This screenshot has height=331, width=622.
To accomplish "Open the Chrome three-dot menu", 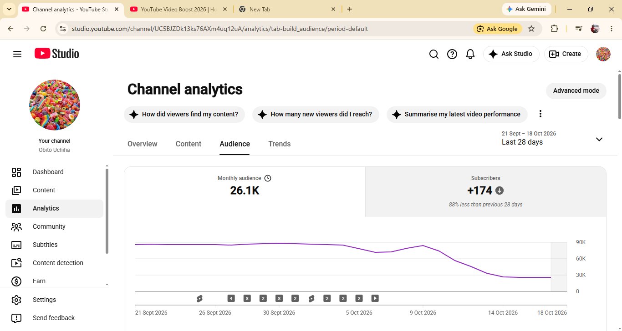I will click(x=611, y=29).
